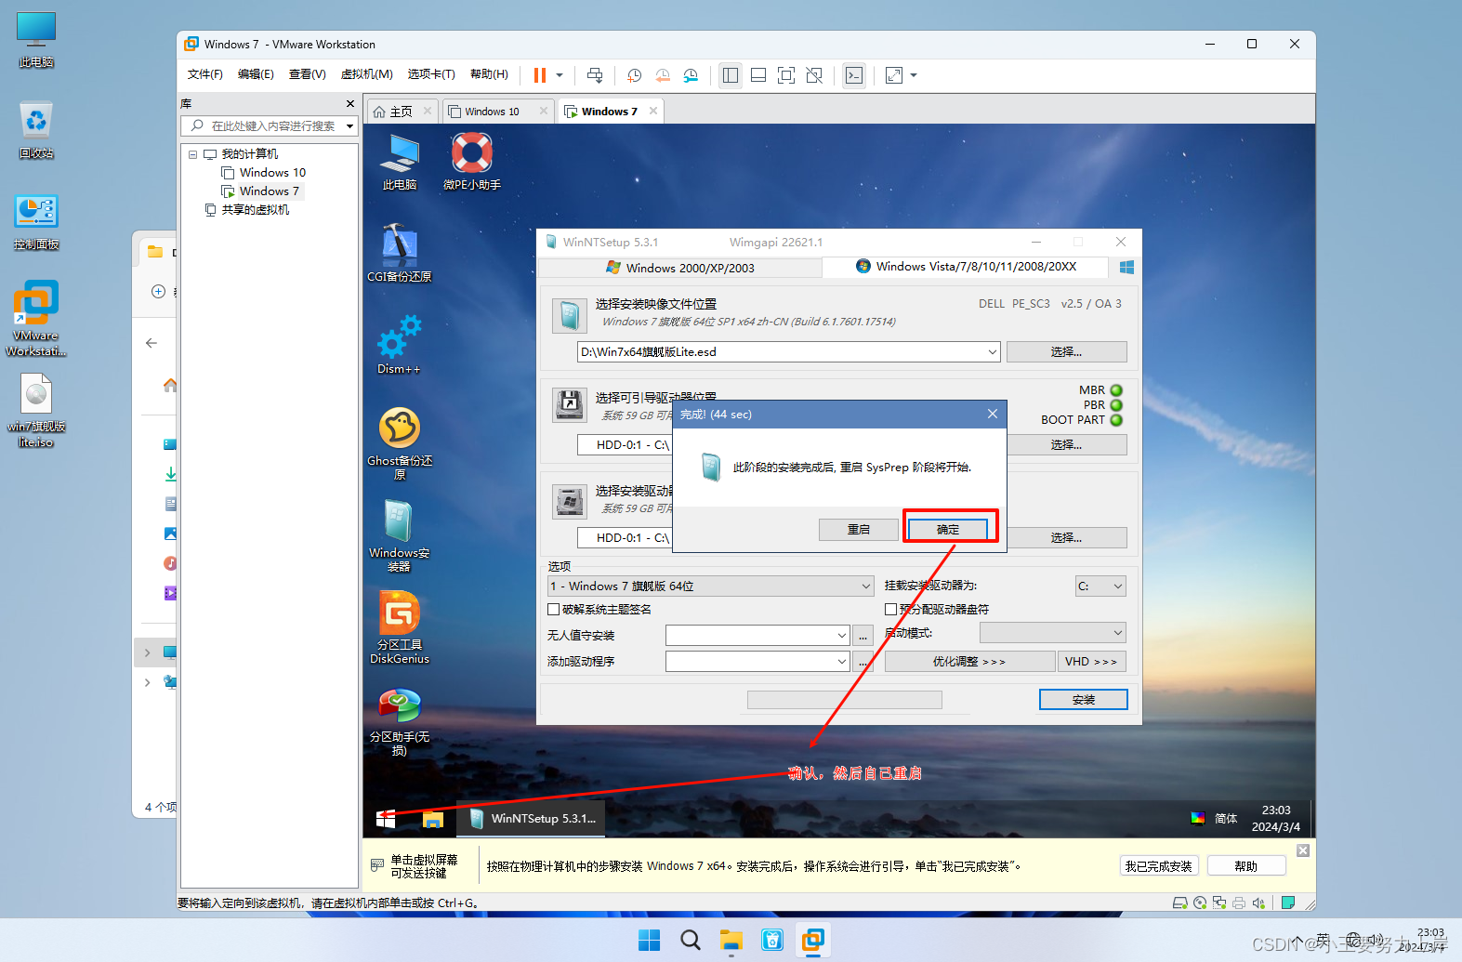The image size is (1462, 962).
Task: Open the 编辑(E) menu
Action: tap(256, 74)
